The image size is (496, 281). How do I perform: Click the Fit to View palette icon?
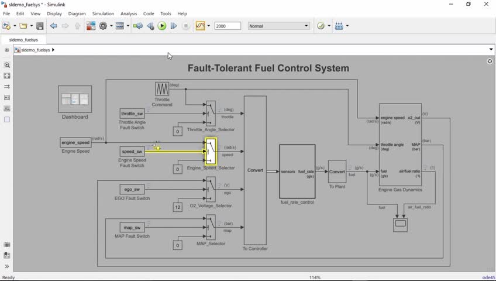click(x=7, y=76)
